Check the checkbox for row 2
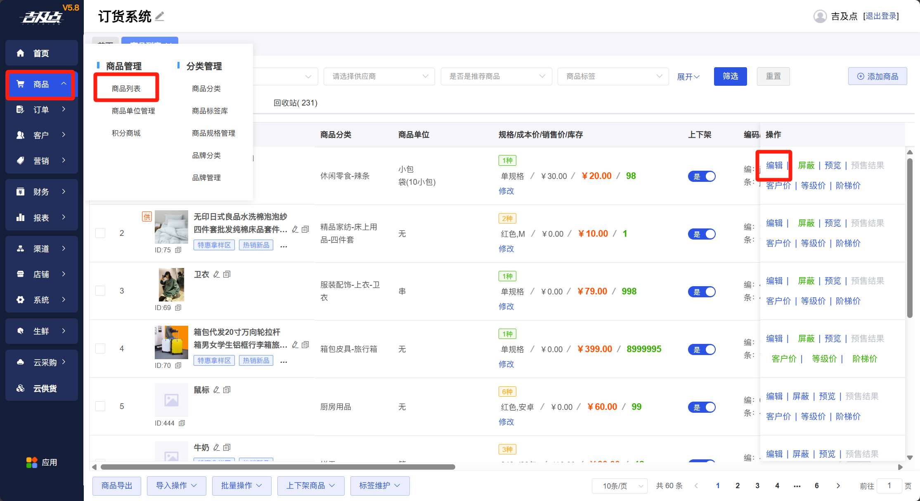Viewport: 920px width, 501px height. [x=100, y=233]
